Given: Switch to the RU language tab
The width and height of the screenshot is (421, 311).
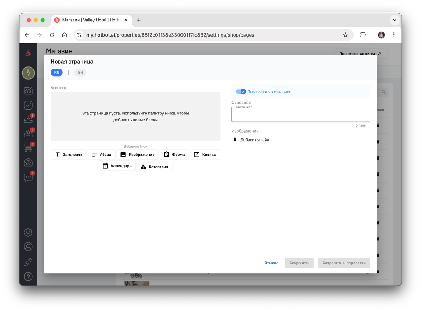Looking at the screenshot, I should (x=57, y=73).
